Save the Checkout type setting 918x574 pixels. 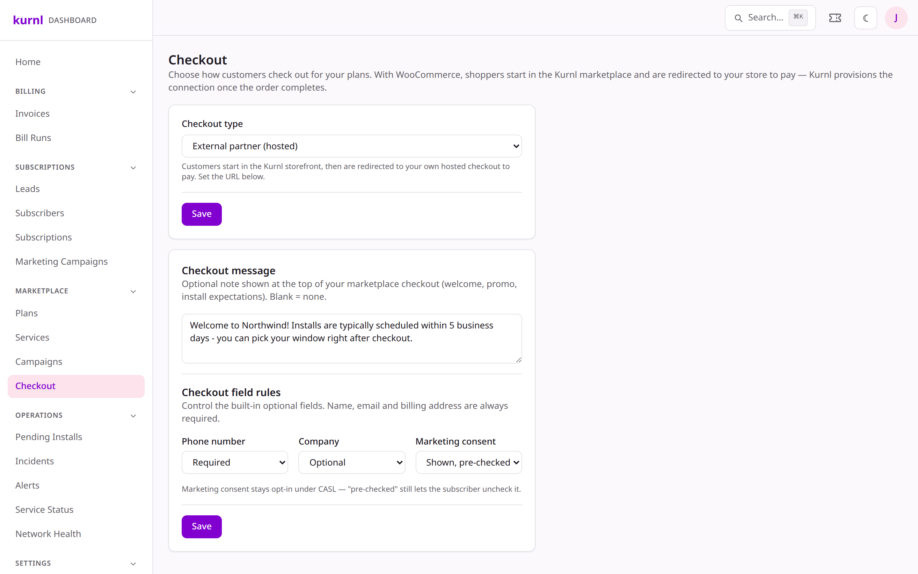click(x=201, y=214)
